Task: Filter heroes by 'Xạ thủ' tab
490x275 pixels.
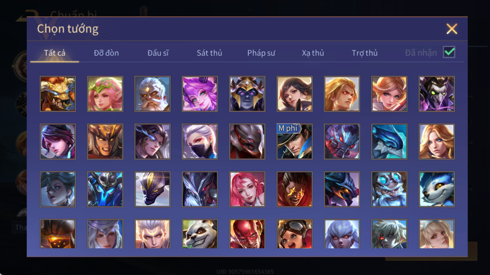Action: [x=313, y=53]
